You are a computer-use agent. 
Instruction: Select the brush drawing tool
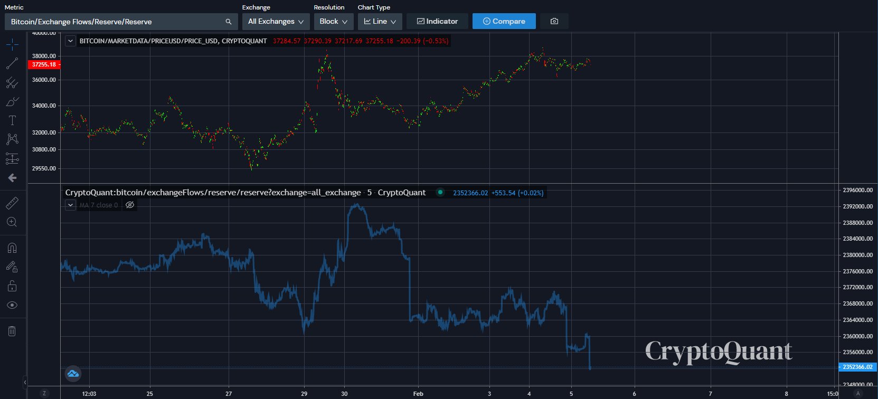click(12, 101)
